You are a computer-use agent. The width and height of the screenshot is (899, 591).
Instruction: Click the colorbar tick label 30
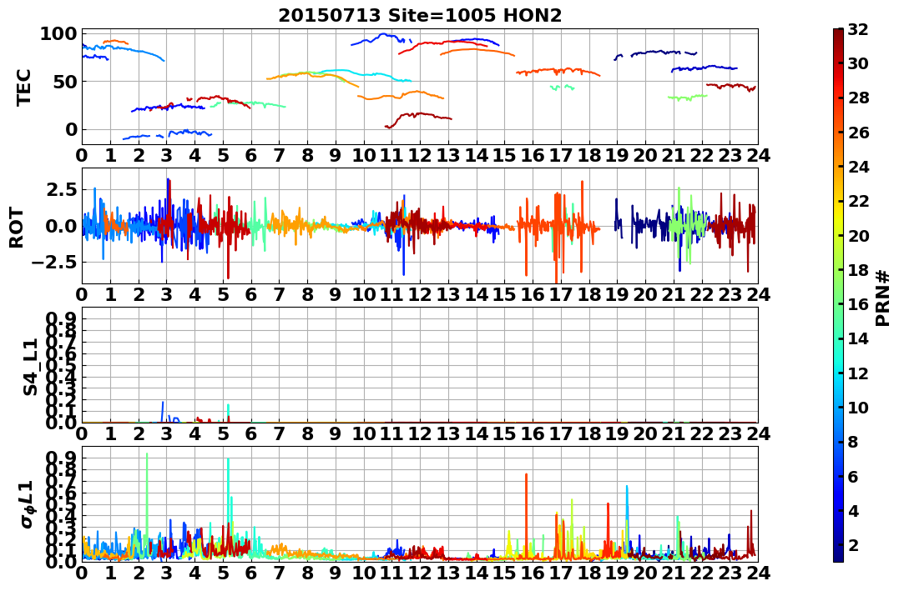click(858, 63)
